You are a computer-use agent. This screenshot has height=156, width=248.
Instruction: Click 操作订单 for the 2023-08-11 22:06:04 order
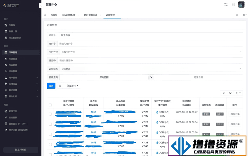[235, 124]
